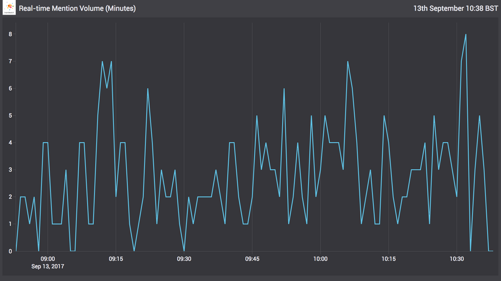The width and height of the screenshot is (501, 281).
Task: Select the 10:15 x-axis time label
Action: click(x=388, y=259)
